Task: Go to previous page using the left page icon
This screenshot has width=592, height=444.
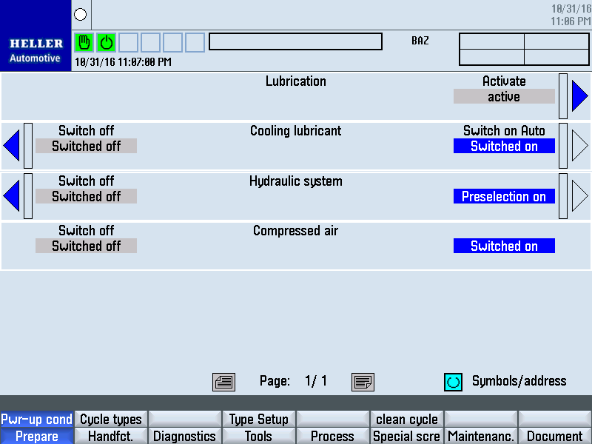Action: (223, 382)
